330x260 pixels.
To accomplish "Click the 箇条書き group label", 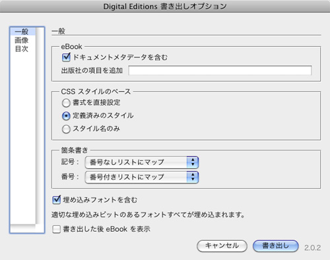I will click(75, 150).
